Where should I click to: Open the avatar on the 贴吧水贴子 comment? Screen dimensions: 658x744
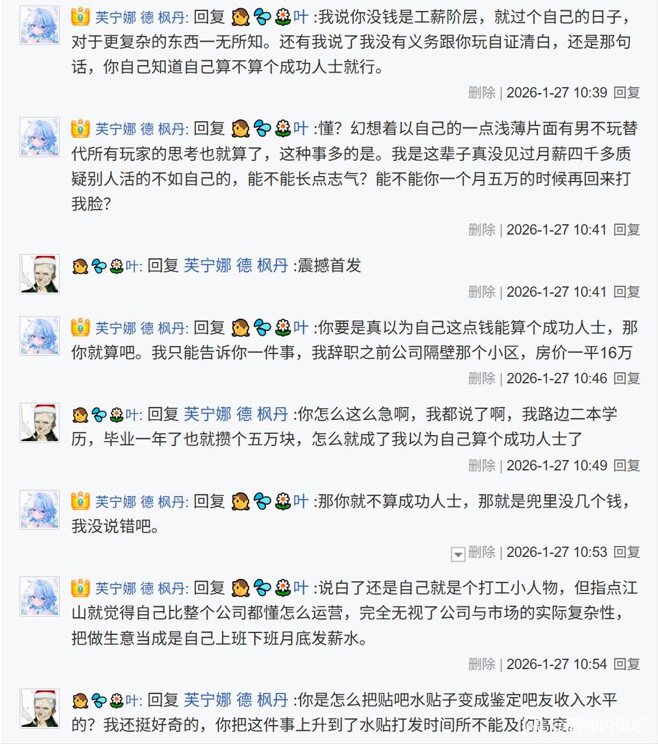coord(39,708)
